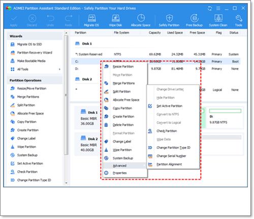Click Check Partition in the Advanced submenu
This screenshot has height=219, width=254.
[173, 131]
